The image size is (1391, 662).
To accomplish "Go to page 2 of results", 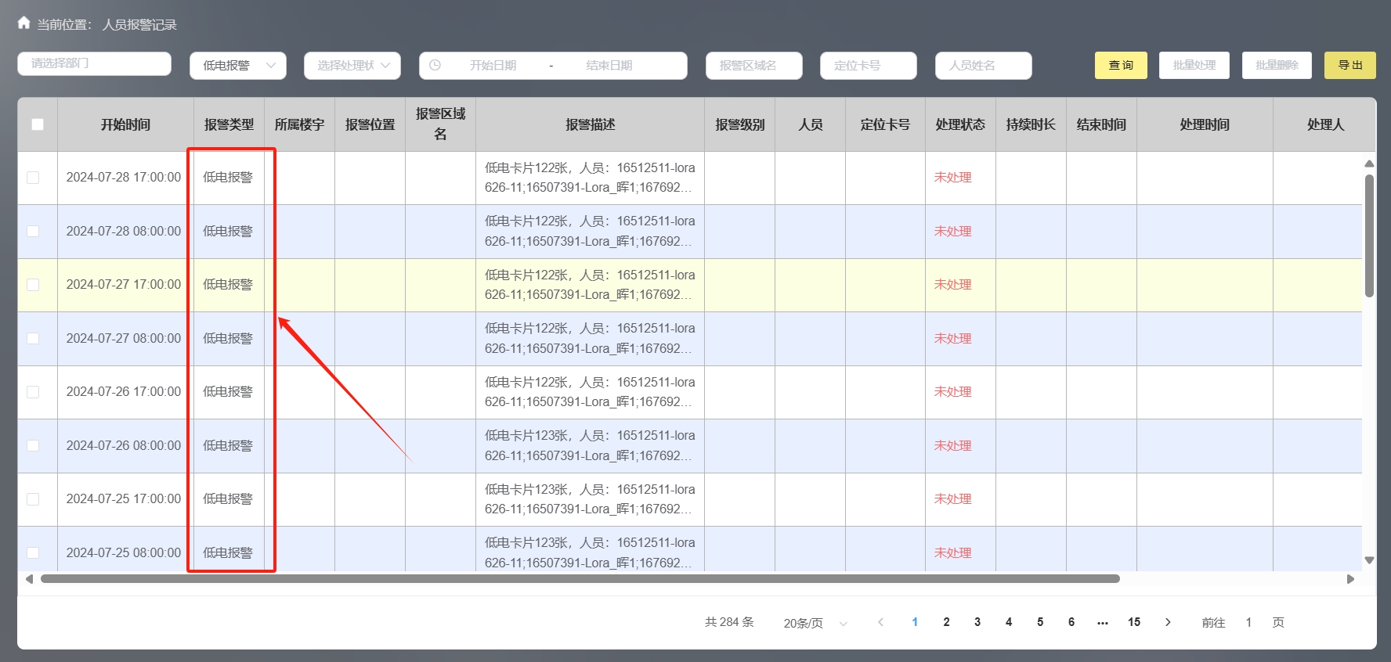I will (x=946, y=622).
